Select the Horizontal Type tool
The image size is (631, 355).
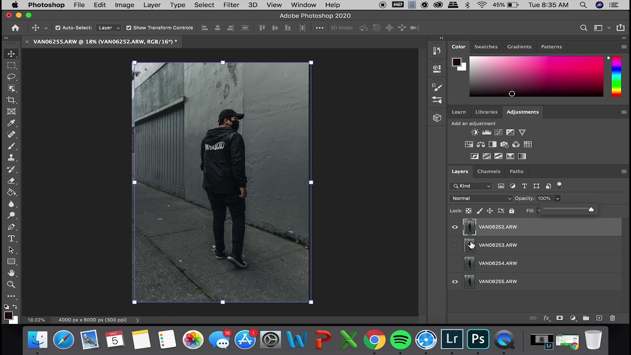(11, 239)
